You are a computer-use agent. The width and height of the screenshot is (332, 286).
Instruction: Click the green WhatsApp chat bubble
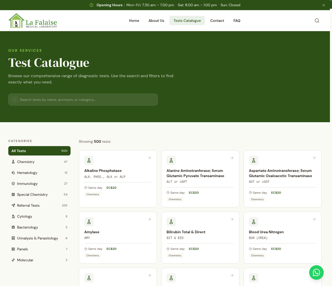tap(316, 272)
